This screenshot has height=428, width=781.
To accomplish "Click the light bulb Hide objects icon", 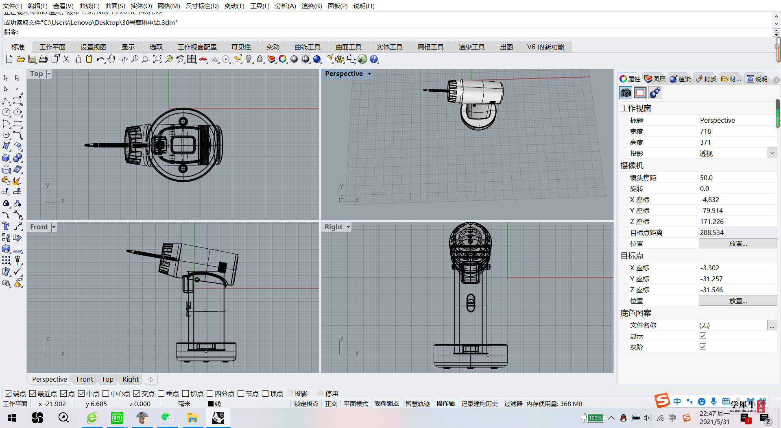I will 249,59.
